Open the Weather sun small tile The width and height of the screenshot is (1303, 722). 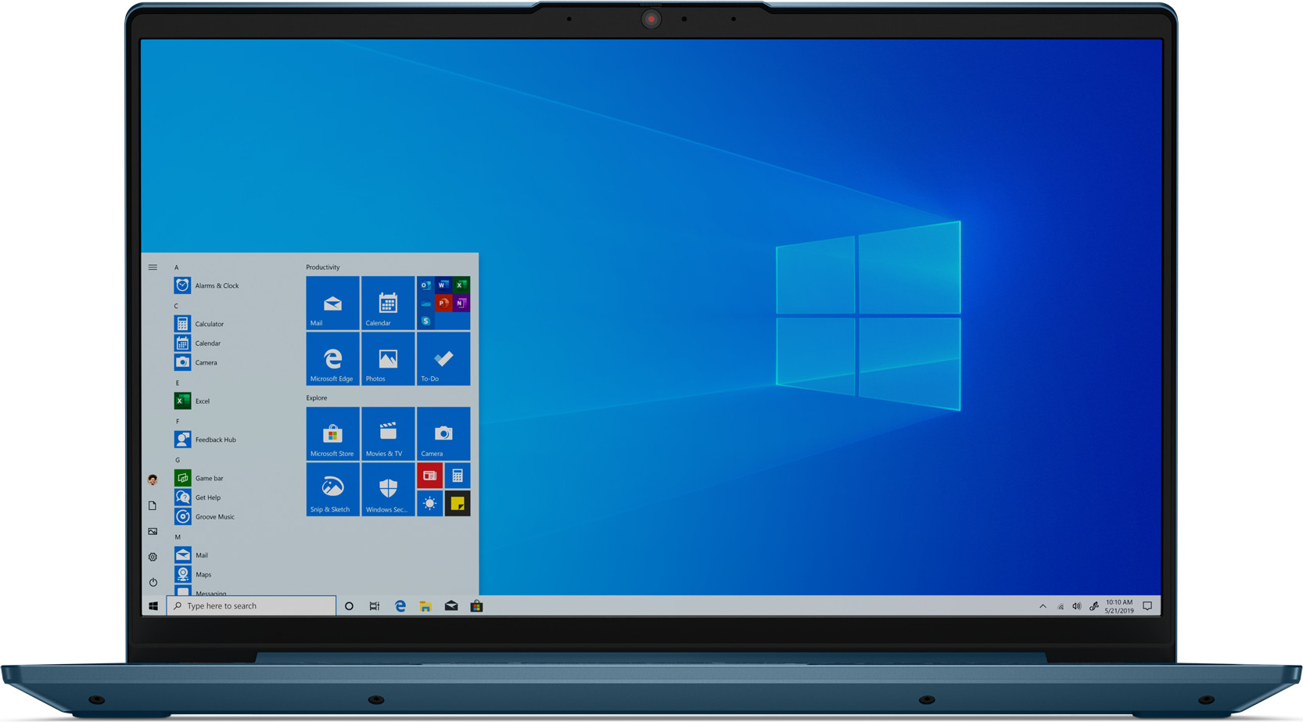pos(429,503)
